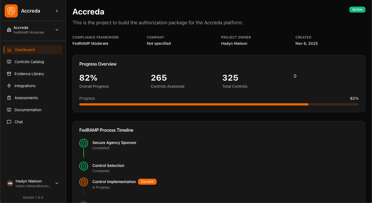
Task: Navigate to Assessments in the sidebar
Action: coord(26,98)
